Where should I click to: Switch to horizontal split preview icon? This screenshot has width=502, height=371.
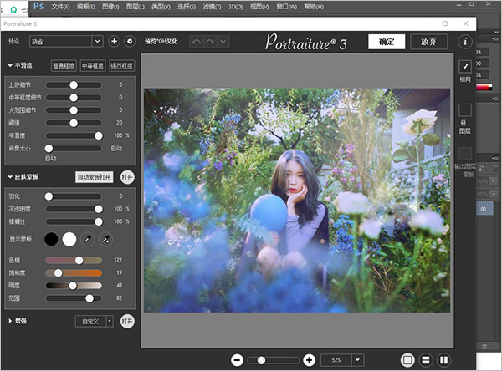[425, 359]
